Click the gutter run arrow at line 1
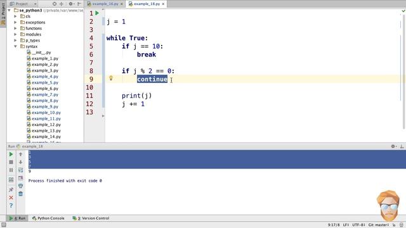This screenshot has width=406, height=228. click(97, 13)
